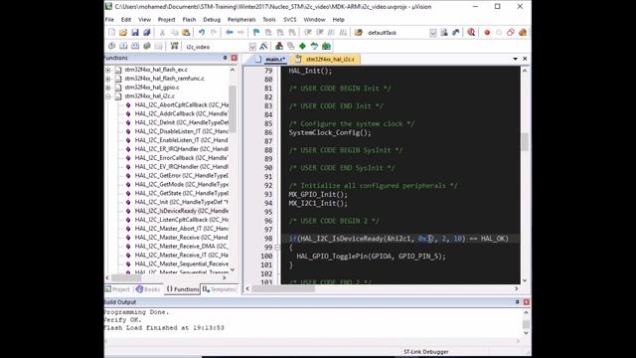Open Select Software Packs icon

[x=314, y=47]
